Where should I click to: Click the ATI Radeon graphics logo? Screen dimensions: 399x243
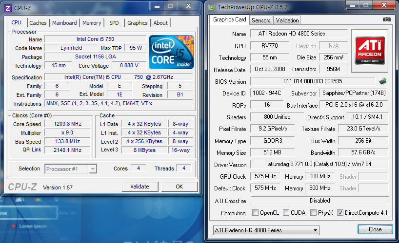click(x=369, y=51)
